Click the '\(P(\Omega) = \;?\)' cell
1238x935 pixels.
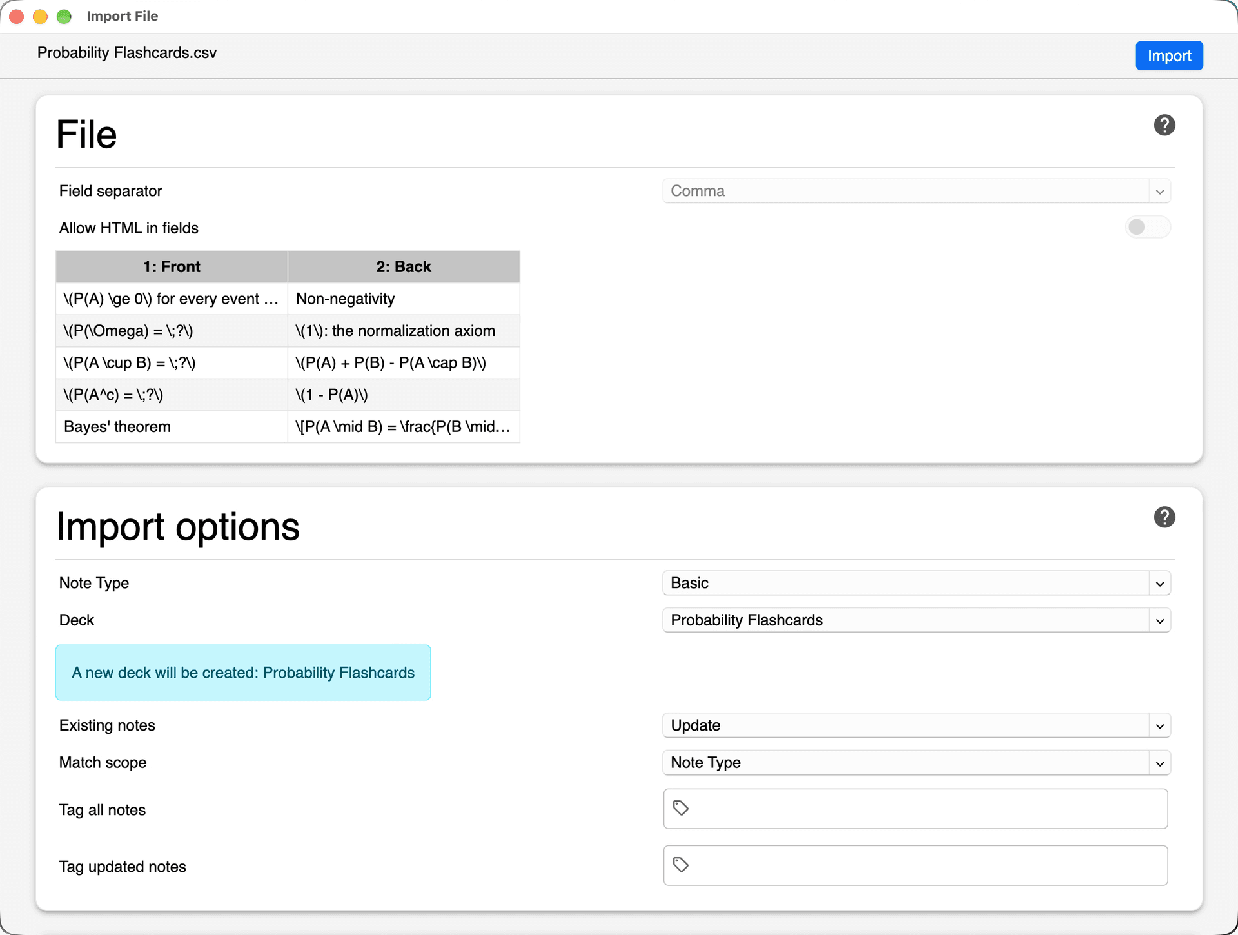click(x=172, y=331)
